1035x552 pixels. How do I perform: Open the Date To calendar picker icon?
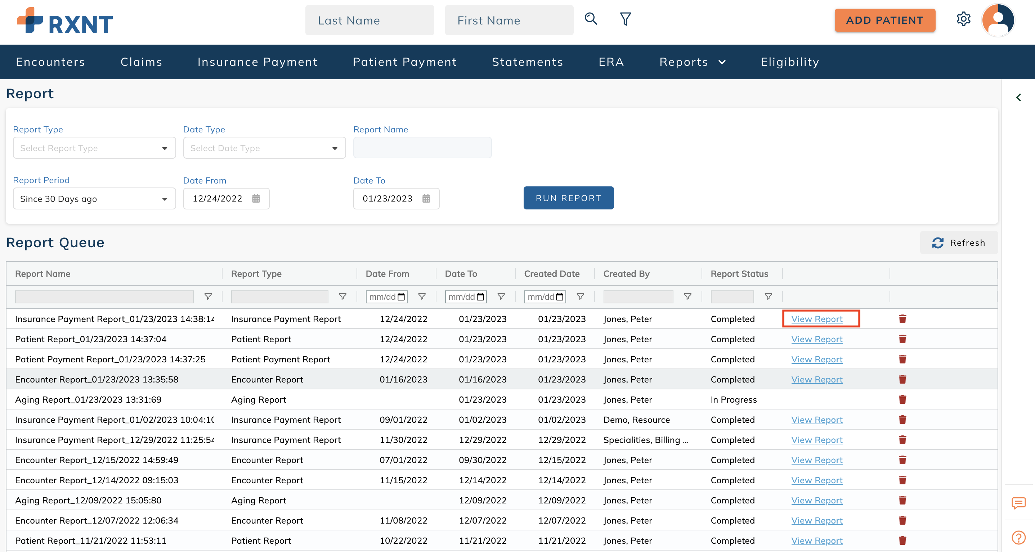click(427, 198)
